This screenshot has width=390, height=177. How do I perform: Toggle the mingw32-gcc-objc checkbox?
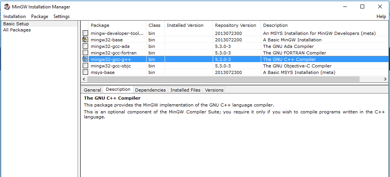pyautogui.click(x=85, y=66)
